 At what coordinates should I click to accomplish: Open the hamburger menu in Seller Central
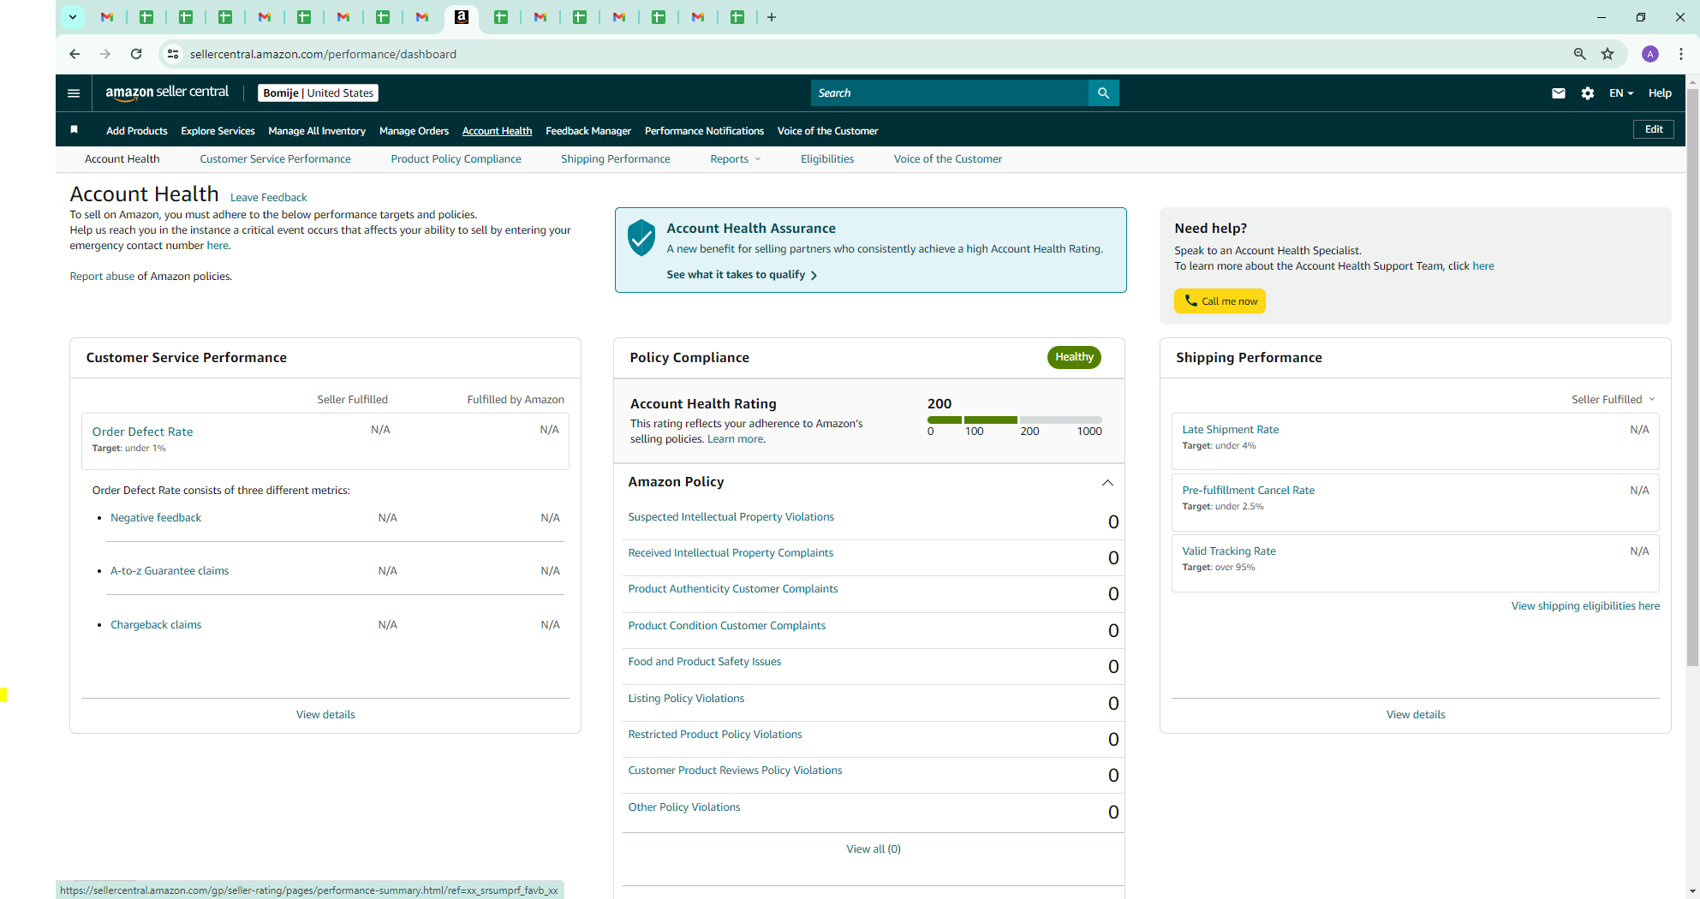tap(74, 93)
